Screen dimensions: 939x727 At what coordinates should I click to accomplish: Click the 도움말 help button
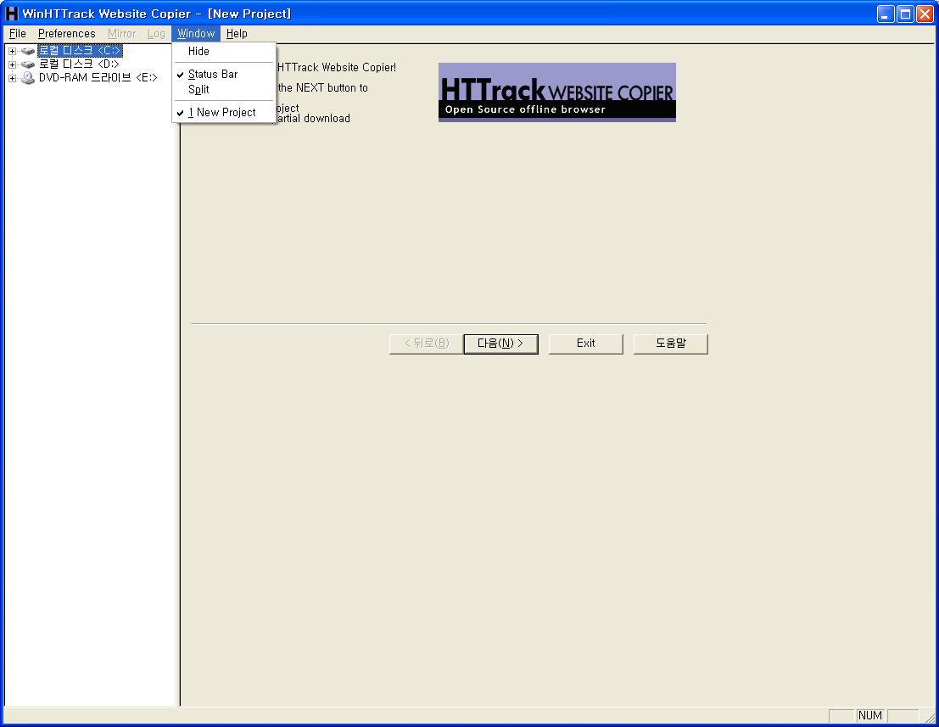click(671, 344)
